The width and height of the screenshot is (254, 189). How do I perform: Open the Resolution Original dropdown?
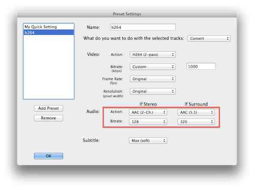(x=152, y=92)
